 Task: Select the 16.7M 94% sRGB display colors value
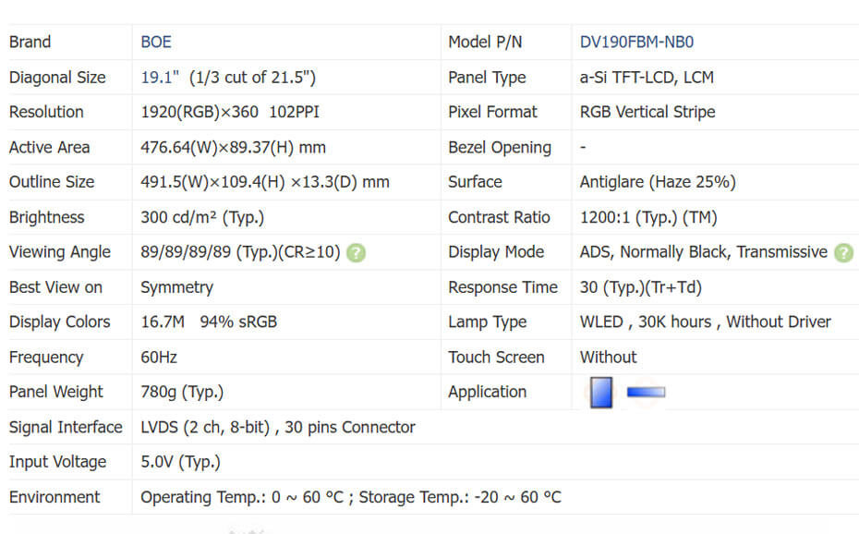pyautogui.click(x=209, y=322)
